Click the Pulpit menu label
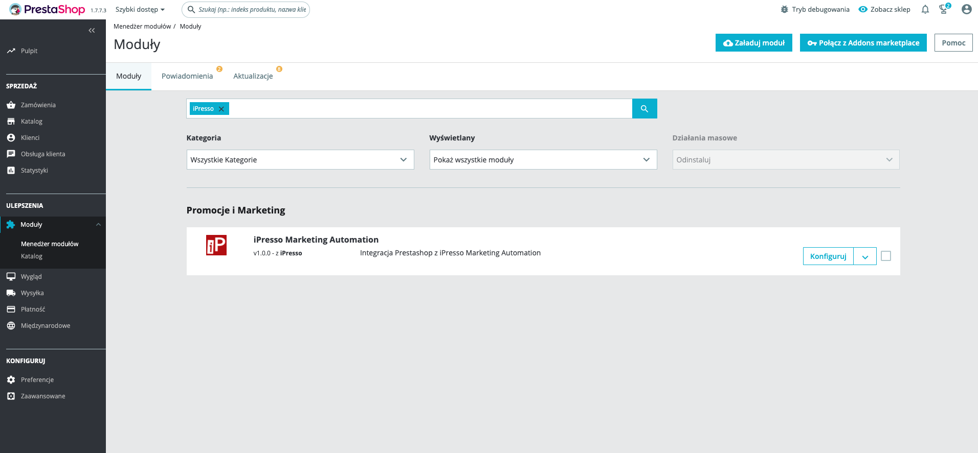 pos(29,51)
